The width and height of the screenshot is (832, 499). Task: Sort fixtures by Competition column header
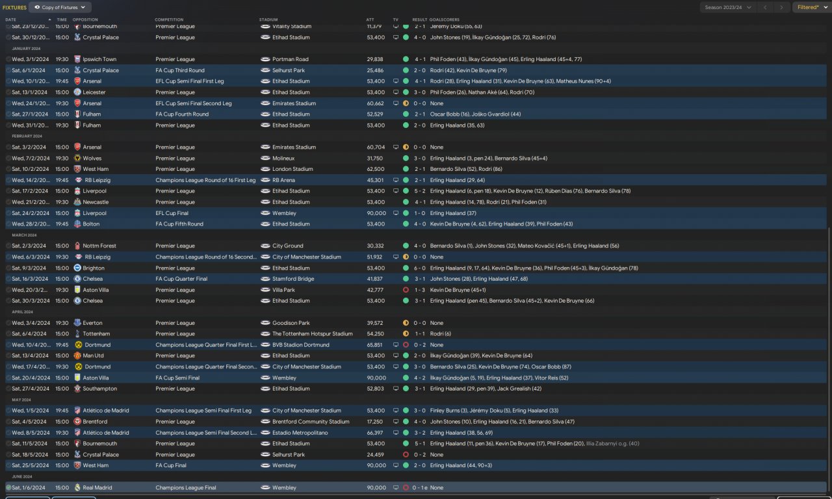pyautogui.click(x=169, y=19)
